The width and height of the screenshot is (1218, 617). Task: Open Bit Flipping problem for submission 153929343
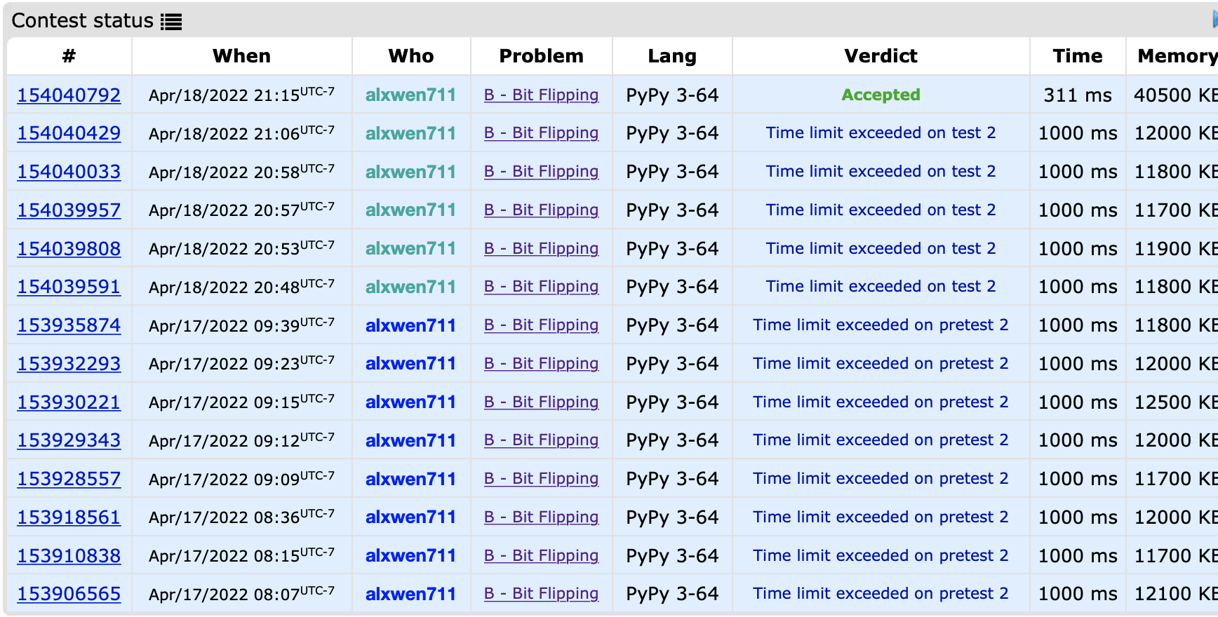(541, 440)
